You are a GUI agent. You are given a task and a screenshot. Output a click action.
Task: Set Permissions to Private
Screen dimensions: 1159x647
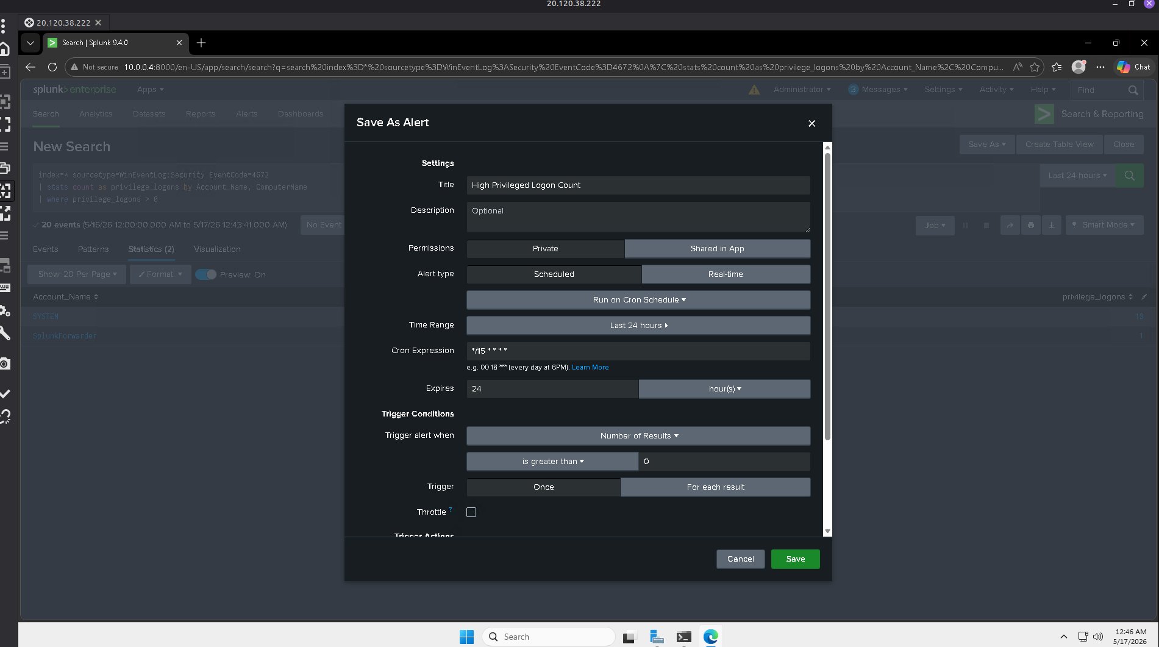[x=545, y=249]
